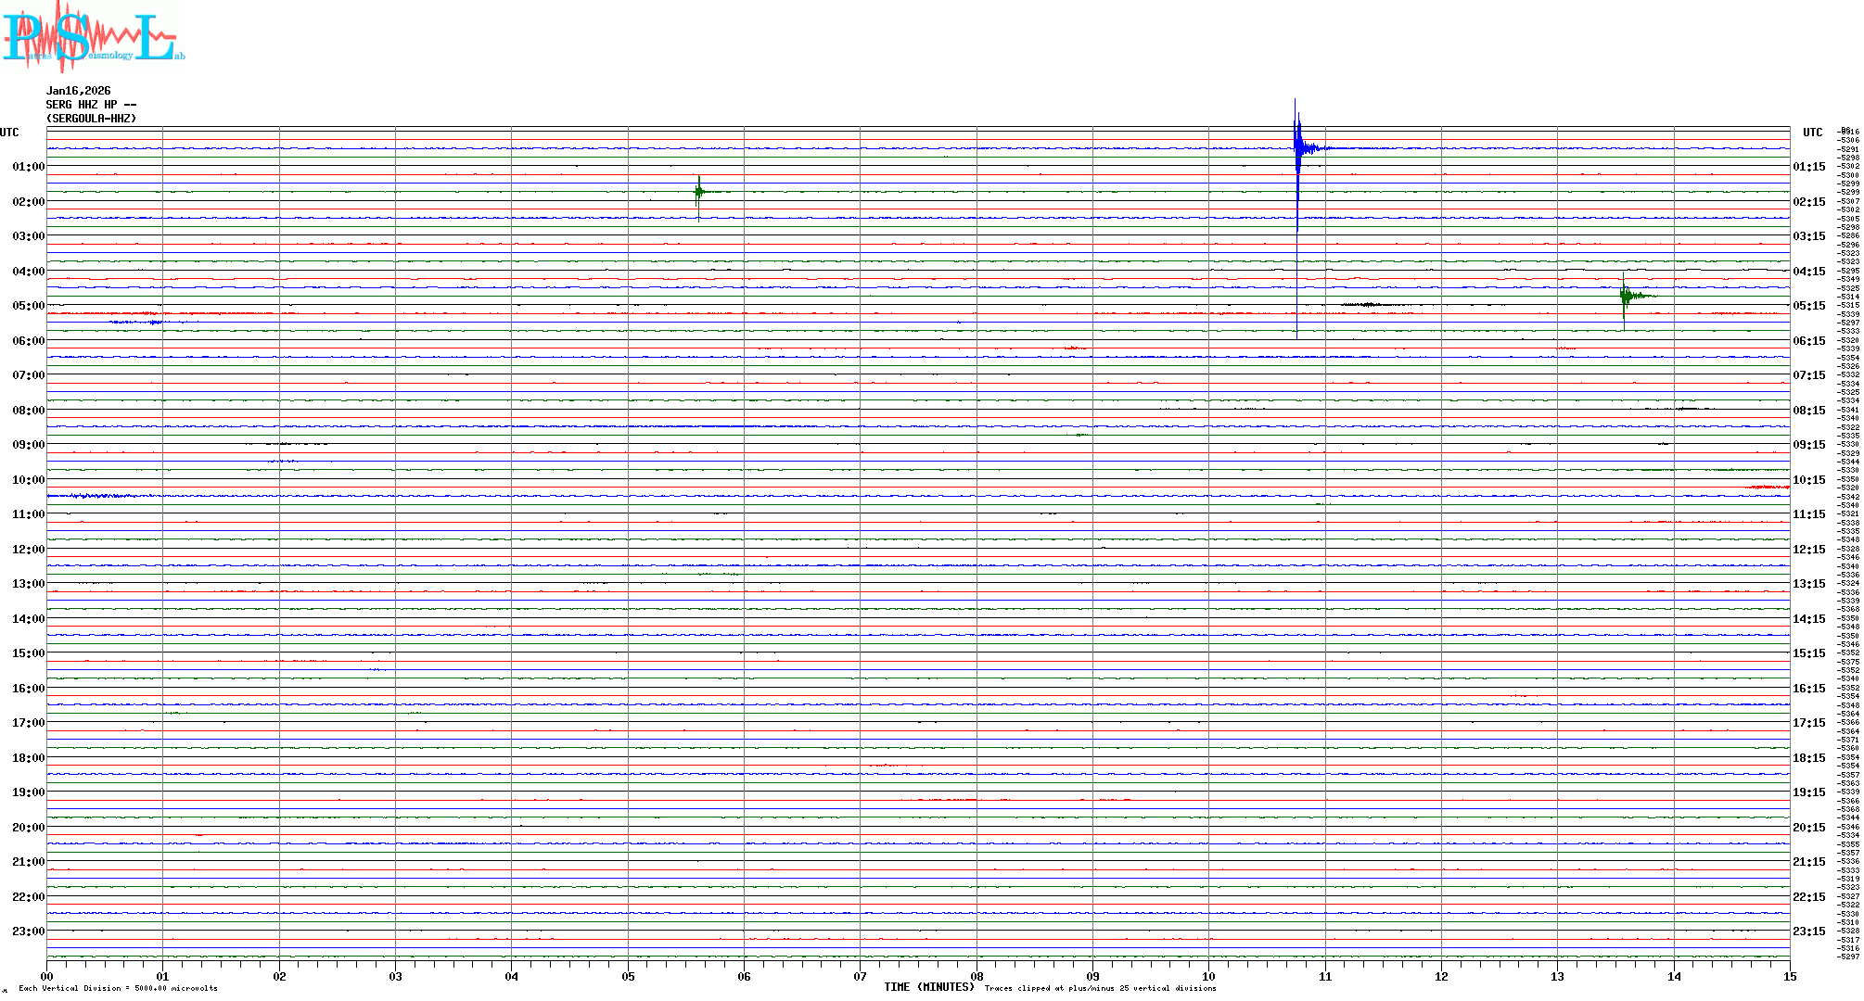Click the traces clipped footnote text
This screenshot has width=1864, height=1001.
coord(1100,988)
